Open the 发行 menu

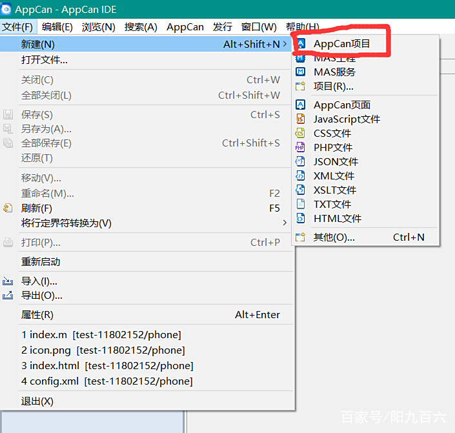click(x=223, y=27)
